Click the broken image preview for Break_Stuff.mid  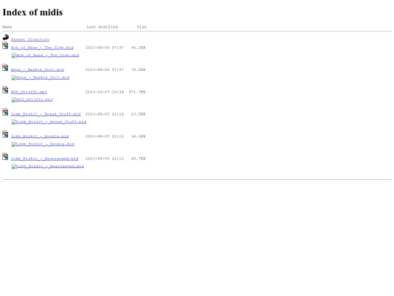49,122
